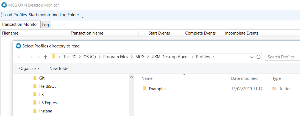The image size is (300, 116).
Task: Click the New folder button
Action: pyautogui.click(x=60, y=69)
